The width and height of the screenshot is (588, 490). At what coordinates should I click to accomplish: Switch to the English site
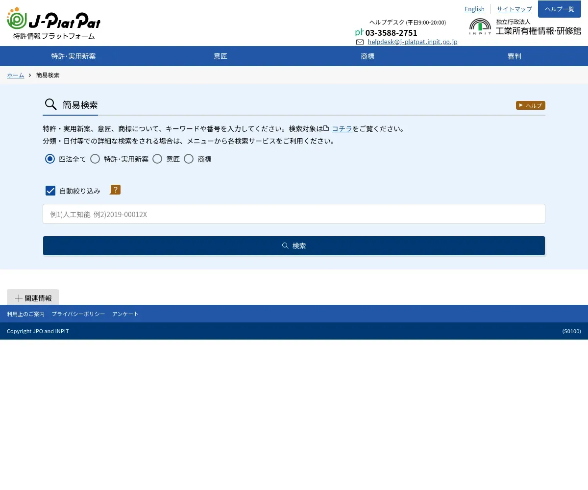click(x=474, y=9)
